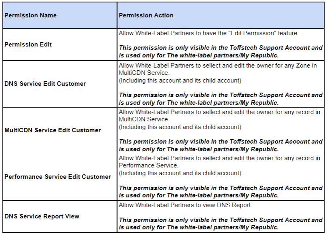Click the description ending "any record in Performance Service"

pos(219,162)
